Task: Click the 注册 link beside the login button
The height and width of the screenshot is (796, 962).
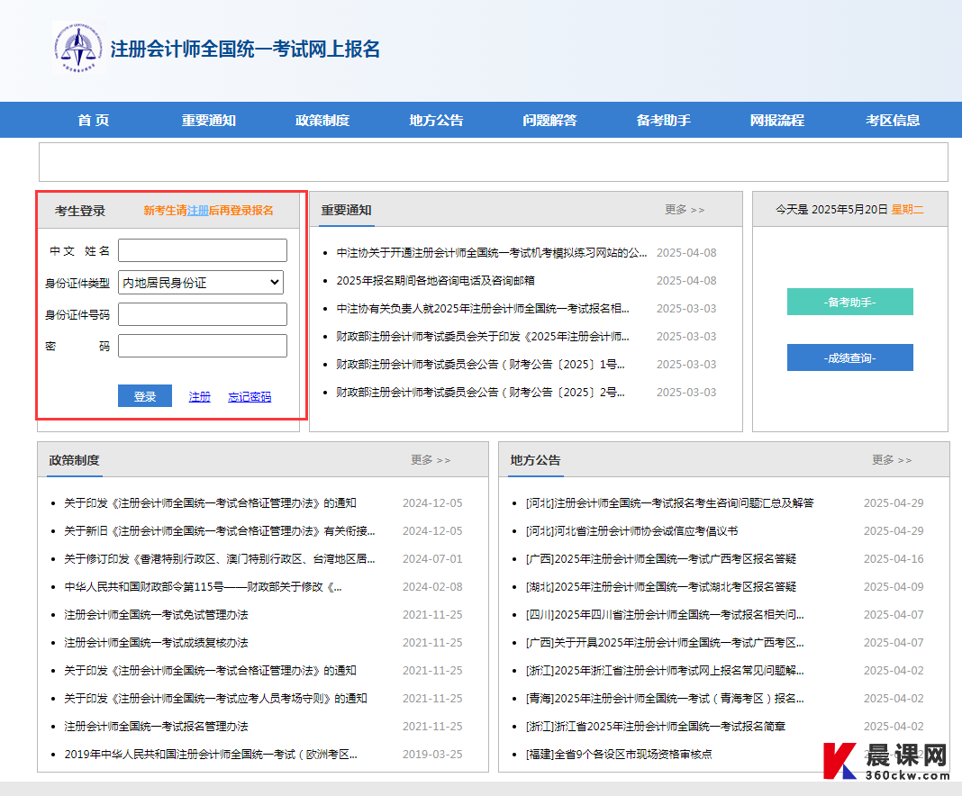Action: (x=199, y=397)
